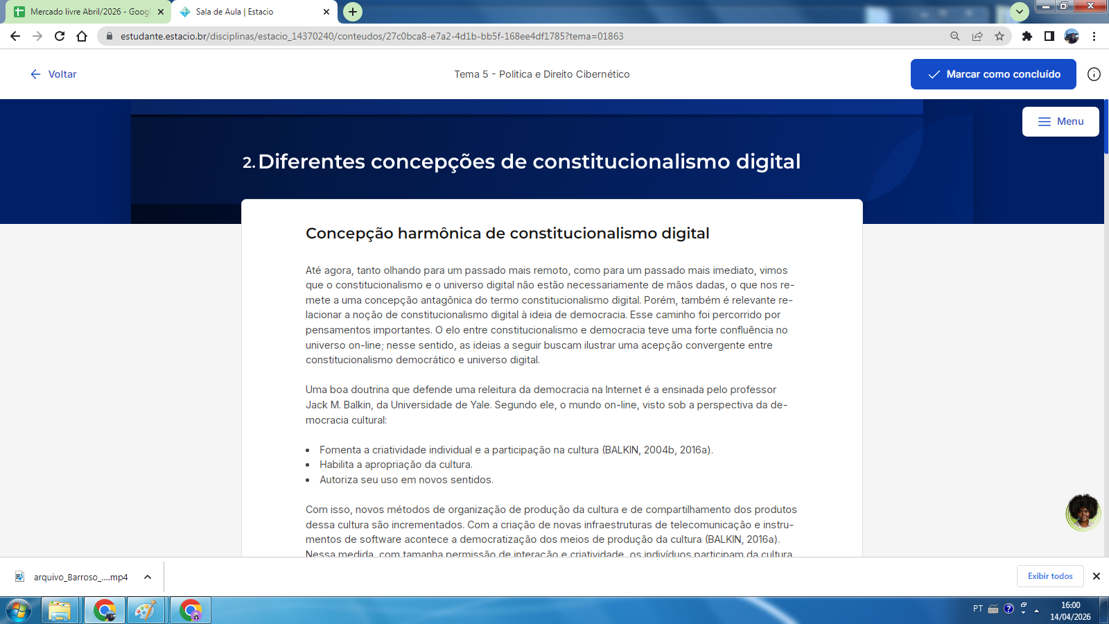Open the virtual assistant avatar

[x=1083, y=512]
